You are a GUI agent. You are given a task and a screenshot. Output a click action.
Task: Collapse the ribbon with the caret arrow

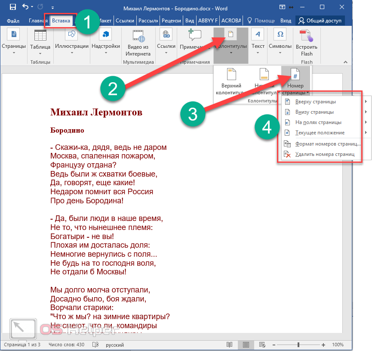pos(345,62)
